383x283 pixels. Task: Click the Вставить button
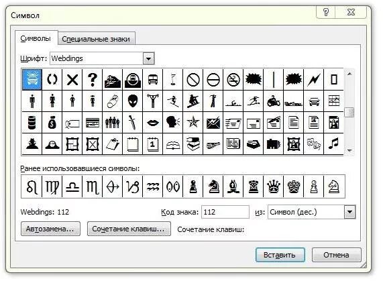[280, 255]
